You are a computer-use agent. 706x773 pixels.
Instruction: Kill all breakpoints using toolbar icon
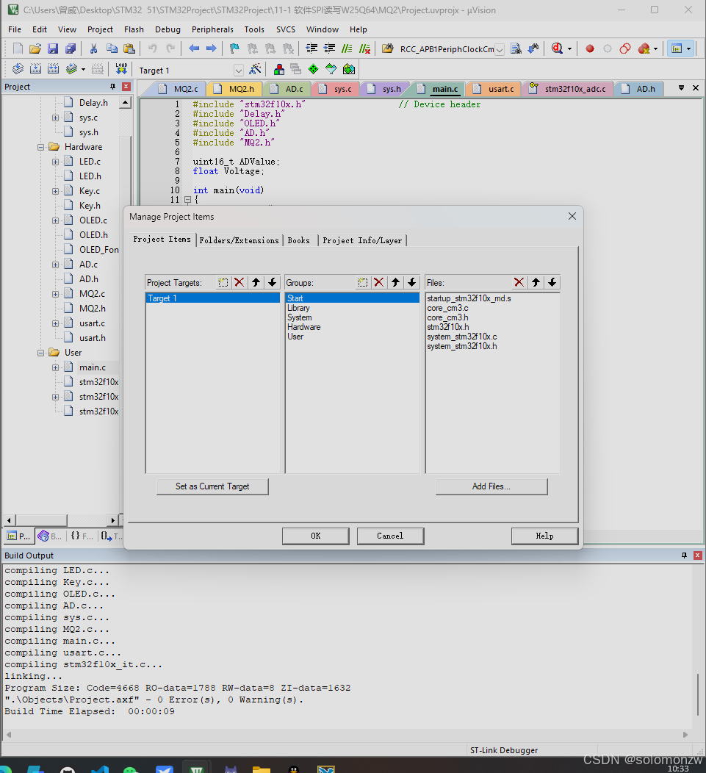coord(642,50)
